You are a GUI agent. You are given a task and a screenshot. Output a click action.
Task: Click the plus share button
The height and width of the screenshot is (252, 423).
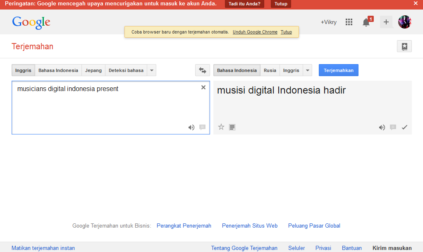click(x=386, y=22)
